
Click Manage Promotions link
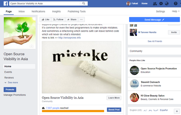pyautogui.click(x=15, y=95)
